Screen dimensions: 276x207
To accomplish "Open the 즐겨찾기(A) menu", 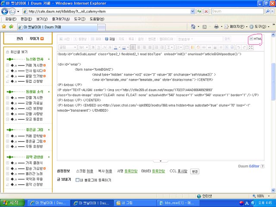I will click(61, 19).
